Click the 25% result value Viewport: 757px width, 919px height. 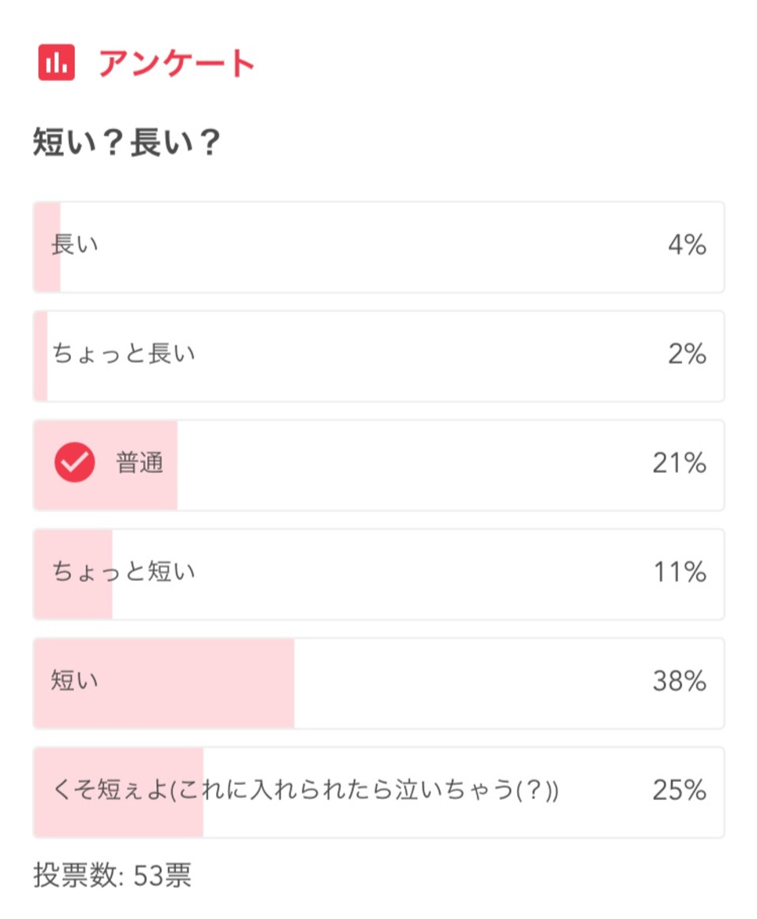(679, 790)
